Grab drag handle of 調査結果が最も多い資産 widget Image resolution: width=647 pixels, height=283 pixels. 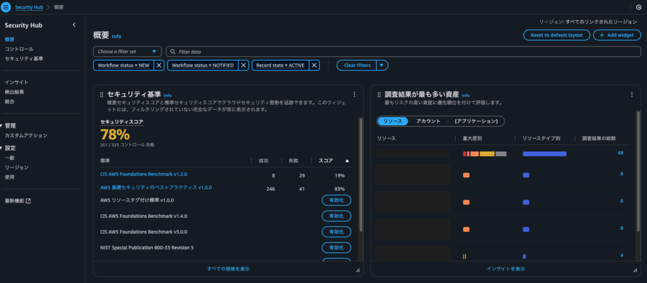click(379, 95)
